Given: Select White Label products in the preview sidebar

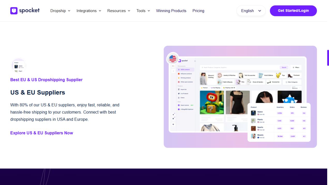Looking at the screenshot, I should click(185, 82).
